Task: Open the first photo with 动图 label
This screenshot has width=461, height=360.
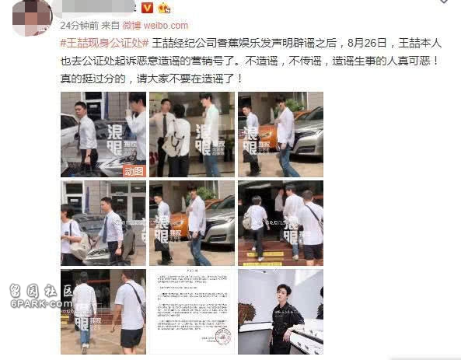Action: click(103, 135)
